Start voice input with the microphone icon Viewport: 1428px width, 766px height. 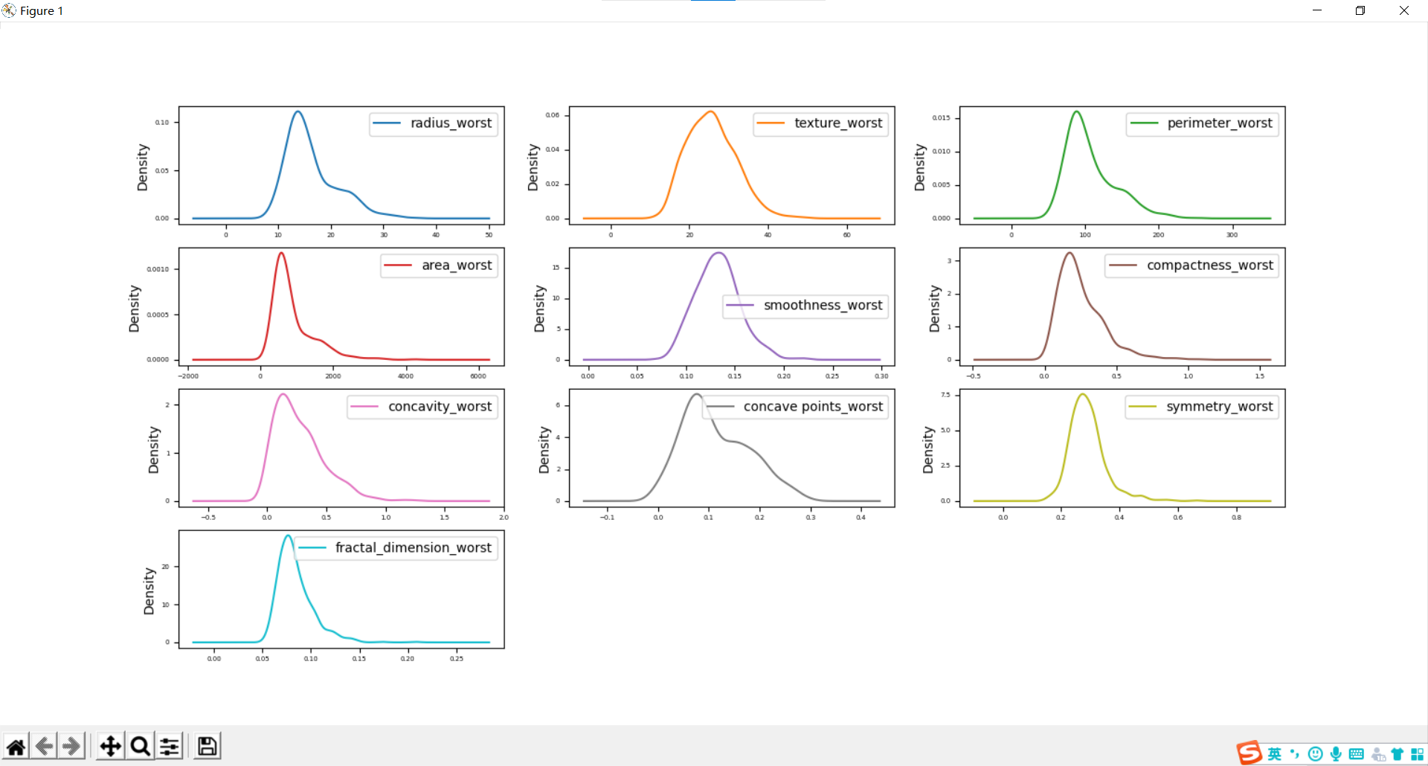[1336, 754]
